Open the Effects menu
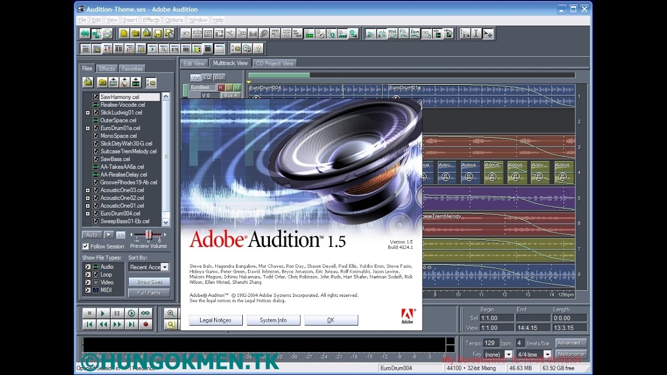The width and height of the screenshot is (667, 375). point(151,20)
